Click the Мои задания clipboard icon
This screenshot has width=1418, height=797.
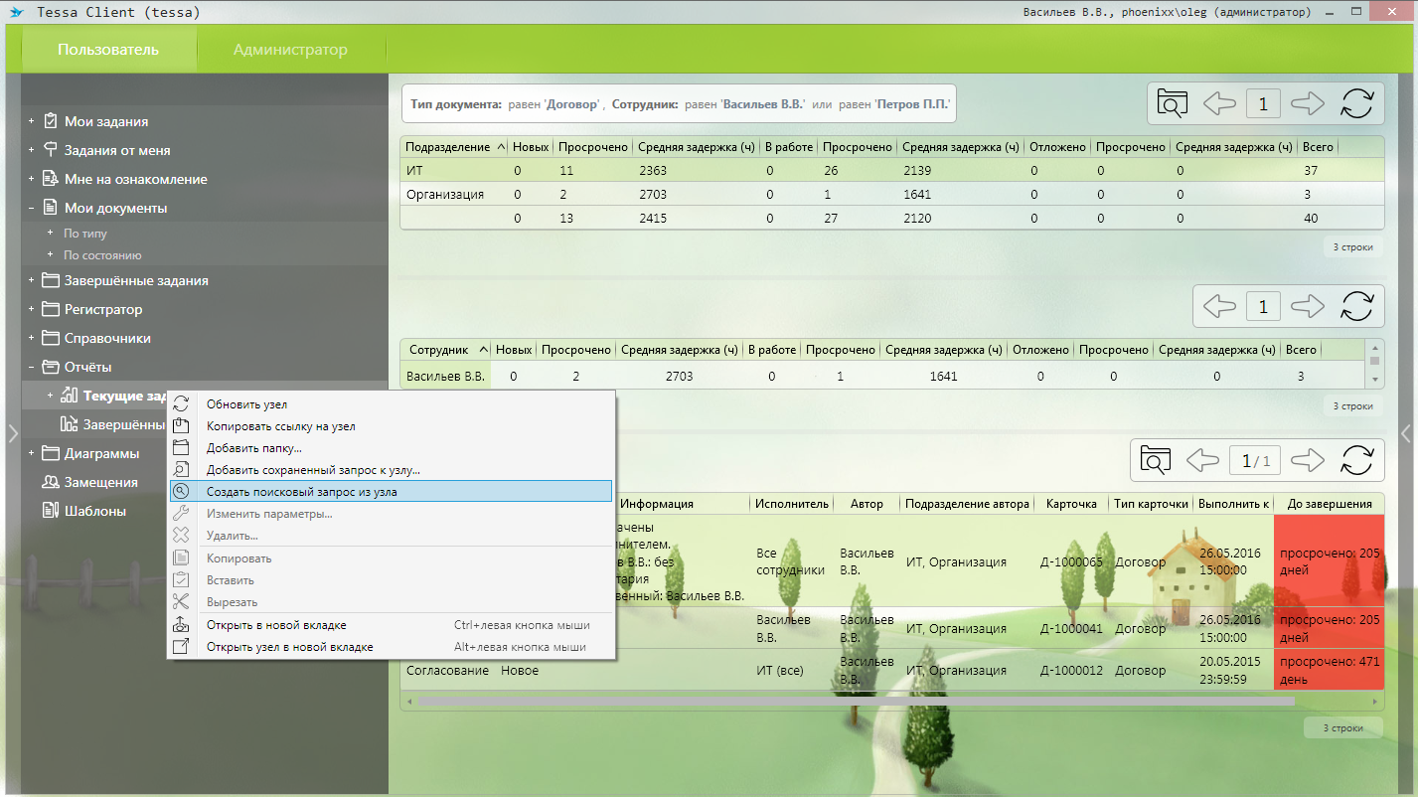[51, 121]
